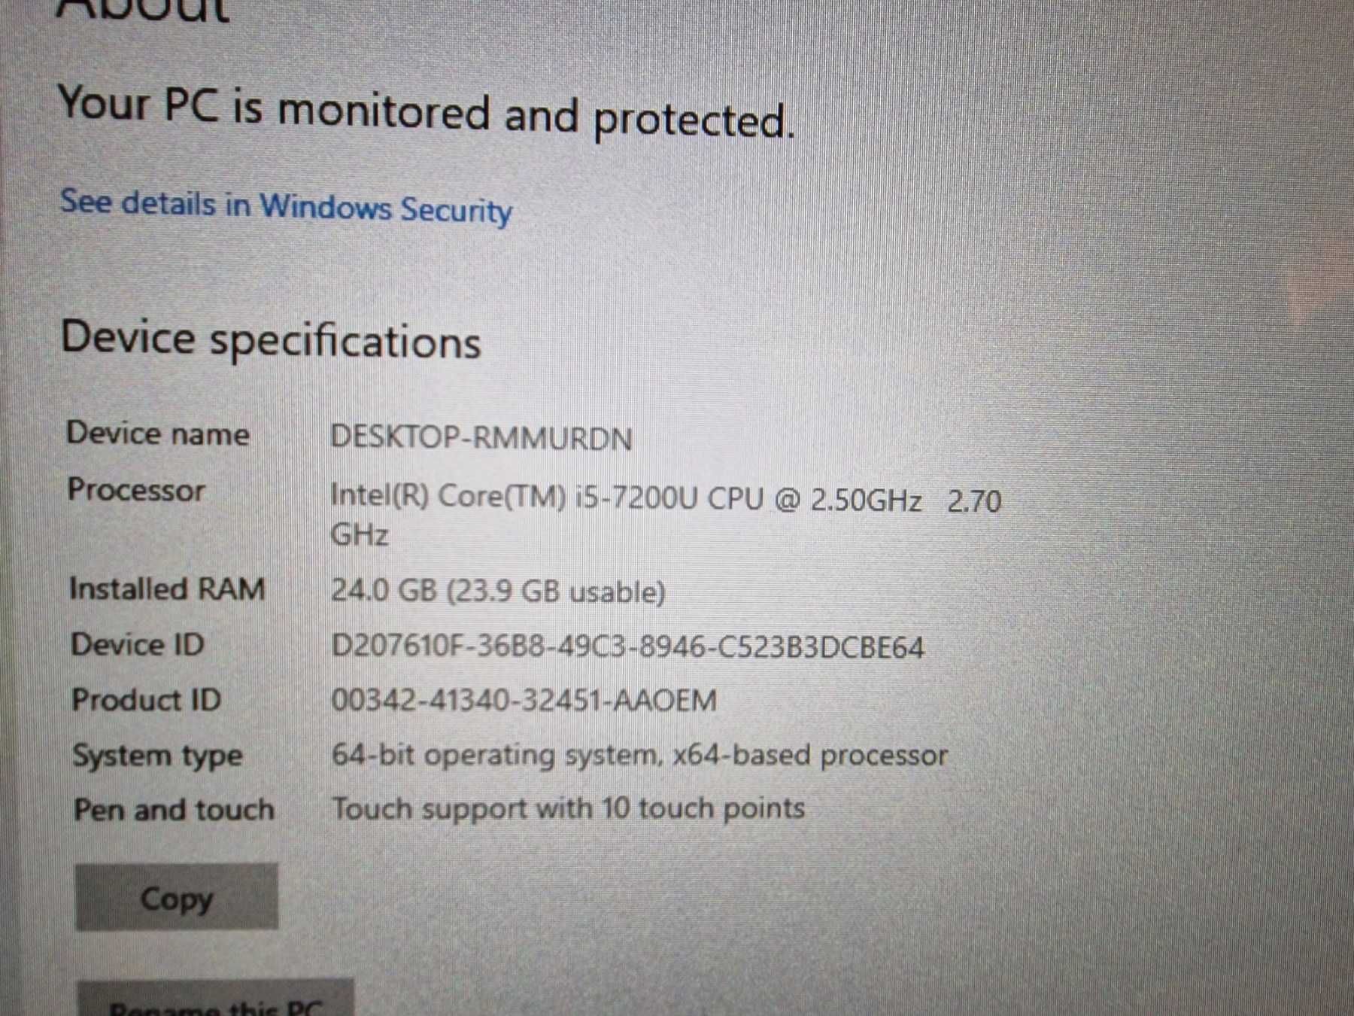This screenshot has width=1354, height=1016.
Task: Select the Device ID value starting D207610F
Action: coord(627,647)
